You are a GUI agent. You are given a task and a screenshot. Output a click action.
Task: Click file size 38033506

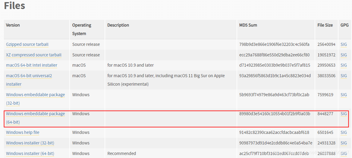tap(326, 76)
